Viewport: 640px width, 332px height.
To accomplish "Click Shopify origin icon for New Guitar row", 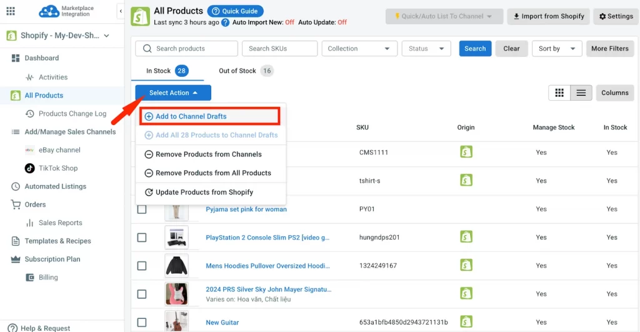I will tap(466, 322).
